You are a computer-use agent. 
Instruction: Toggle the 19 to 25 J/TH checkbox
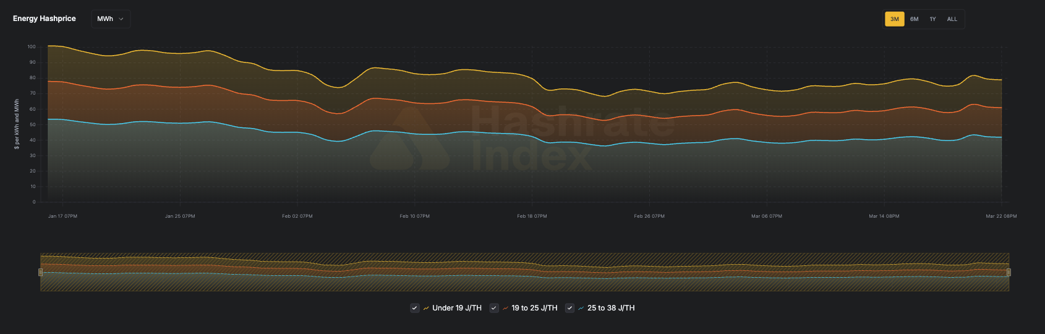coord(494,308)
